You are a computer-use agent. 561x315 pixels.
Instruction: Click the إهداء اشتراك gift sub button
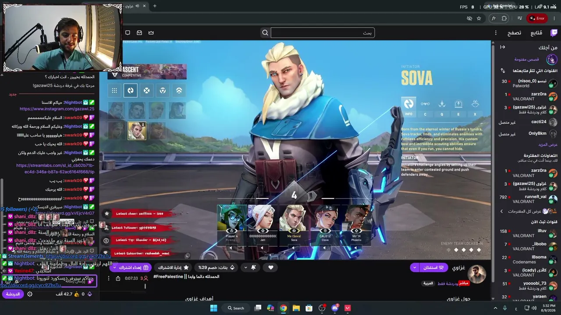[131, 267]
